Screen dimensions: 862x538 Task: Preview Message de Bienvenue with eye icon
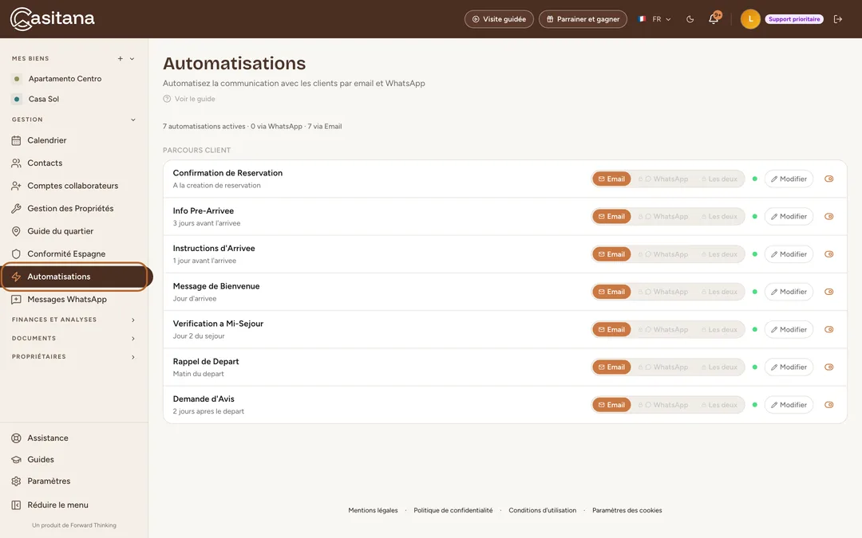[x=829, y=292]
